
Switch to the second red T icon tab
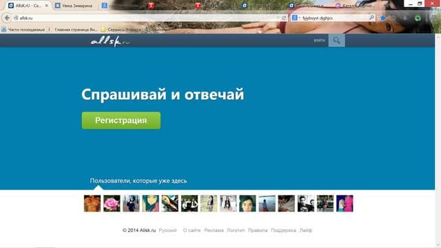coord(198,6)
